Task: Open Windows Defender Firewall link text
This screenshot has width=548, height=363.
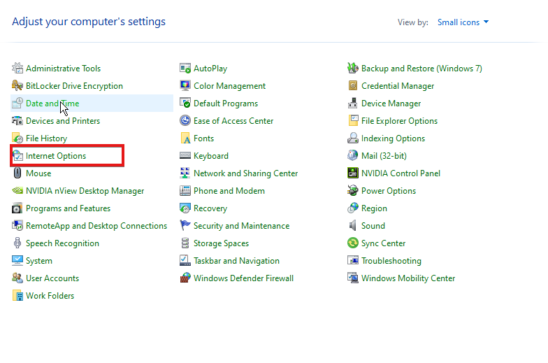Action: click(x=243, y=278)
